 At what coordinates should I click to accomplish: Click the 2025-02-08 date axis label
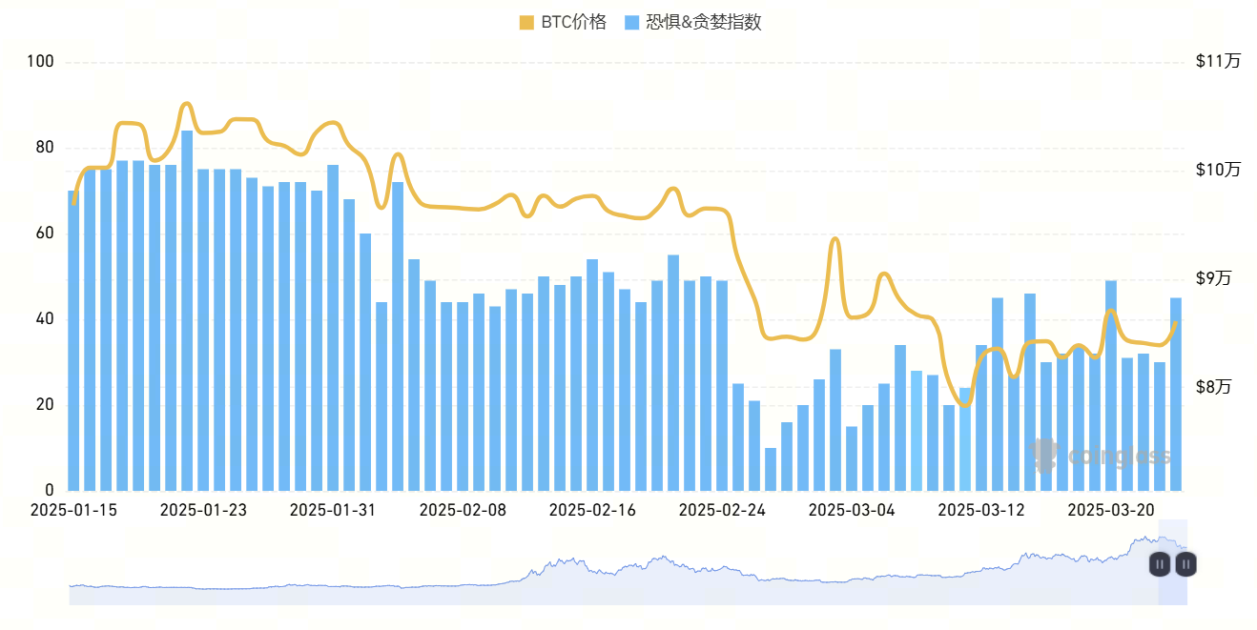463,510
